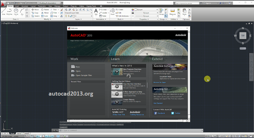
Task: Play the New Features Overview video
Action: 117,72
